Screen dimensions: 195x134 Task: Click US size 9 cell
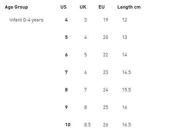(66, 107)
